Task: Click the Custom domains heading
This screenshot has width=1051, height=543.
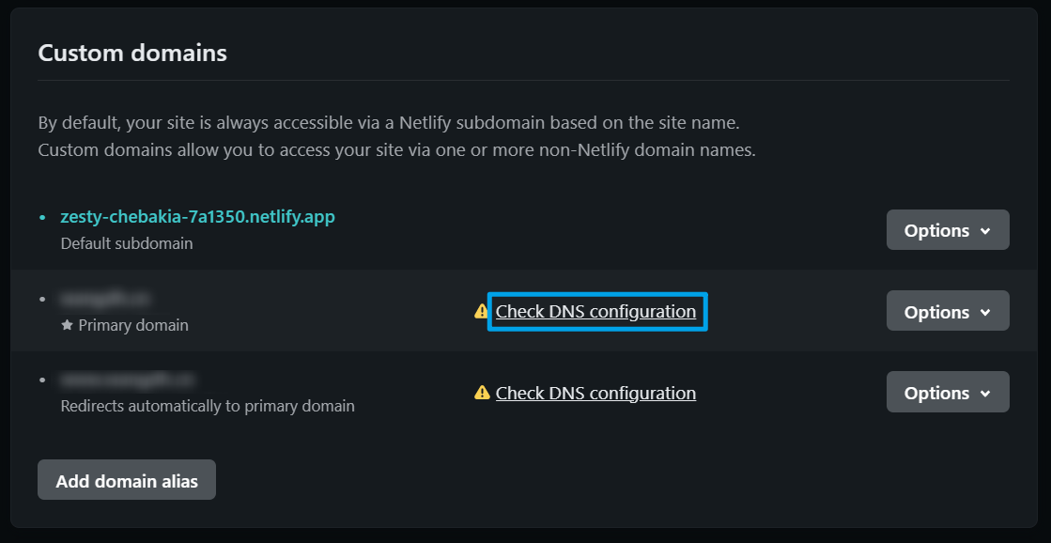Action: point(132,53)
